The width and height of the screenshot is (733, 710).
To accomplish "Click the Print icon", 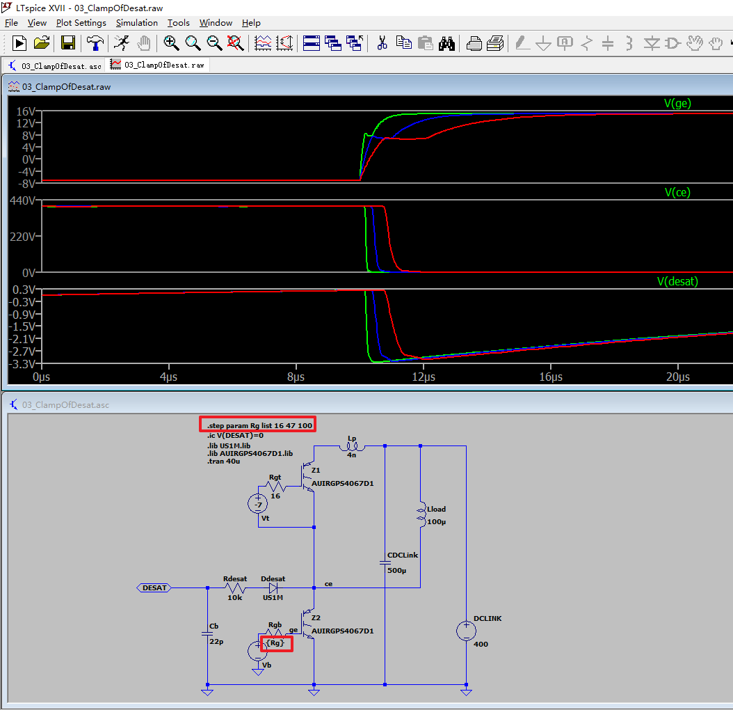I will pyautogui.click(x=496, y=43).
